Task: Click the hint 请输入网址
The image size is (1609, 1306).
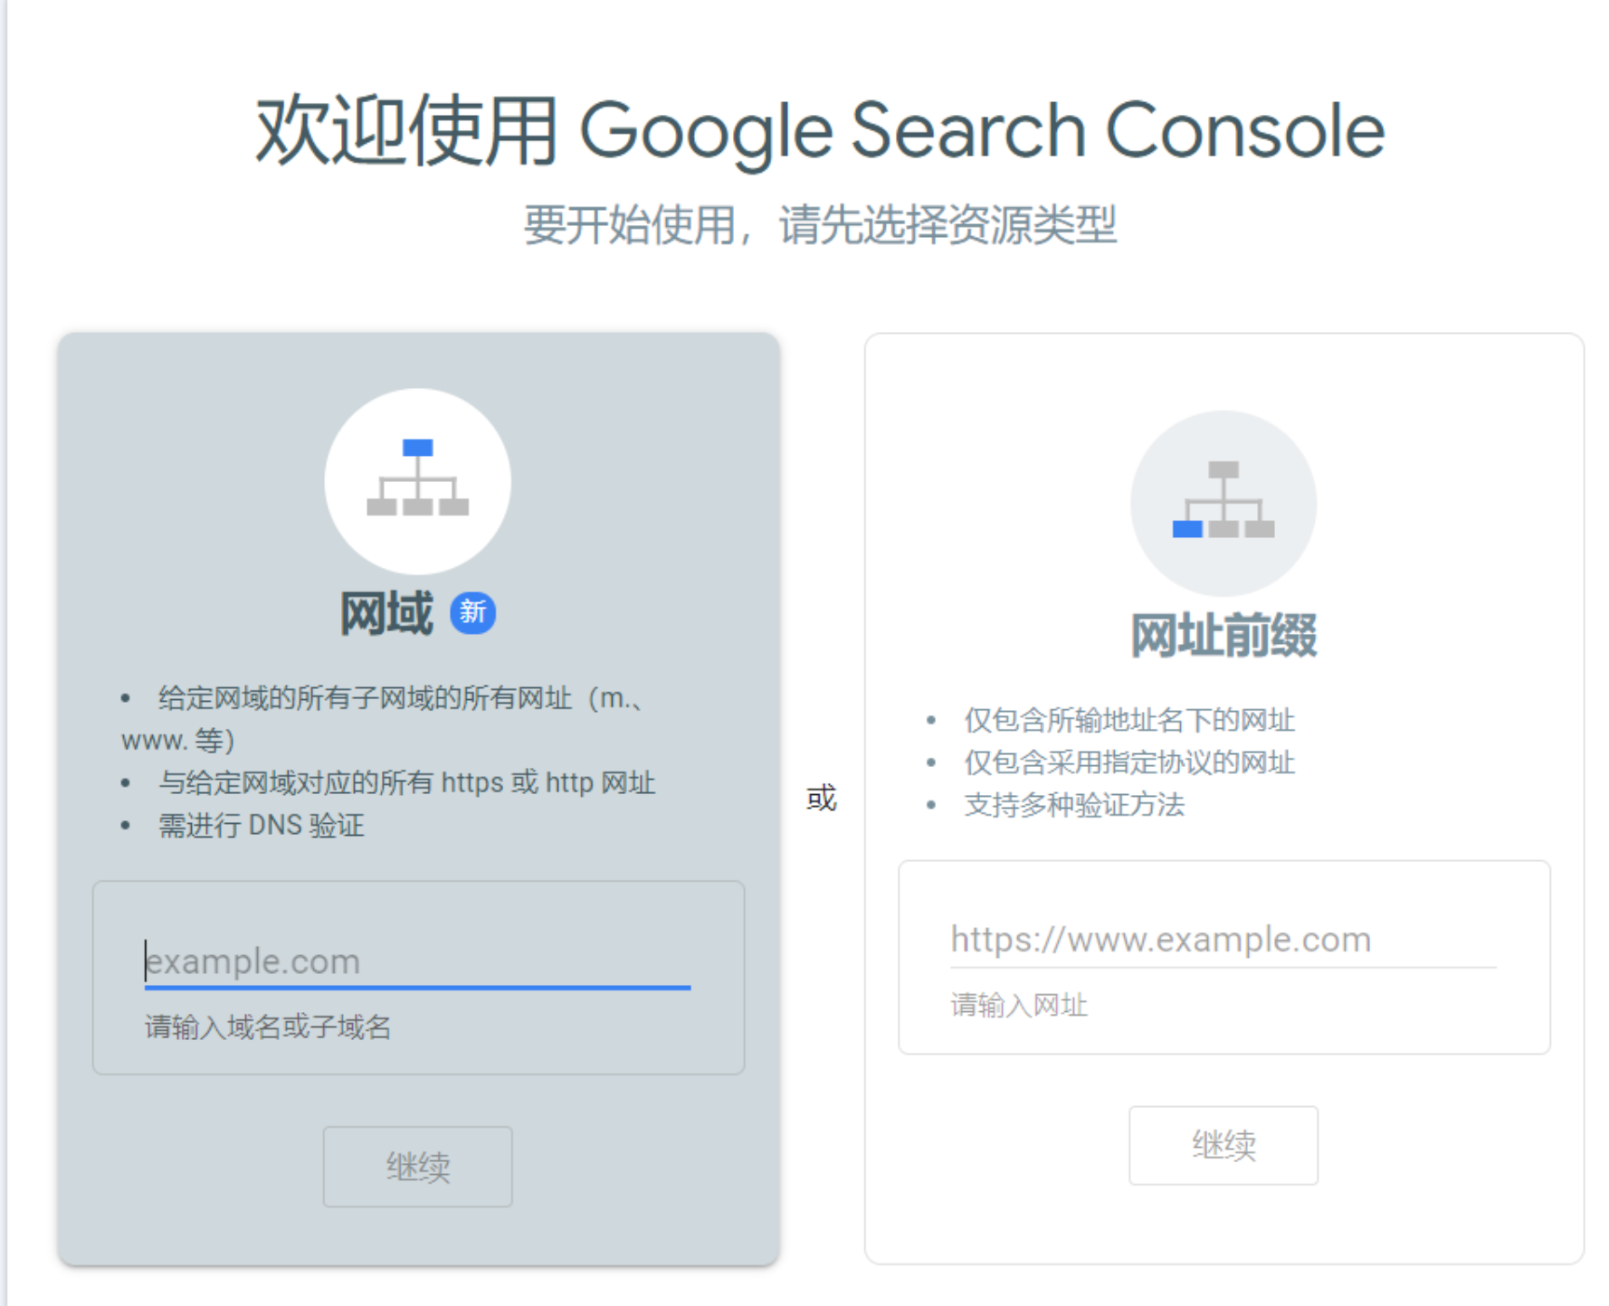Action: (x=1019, y=1005)
